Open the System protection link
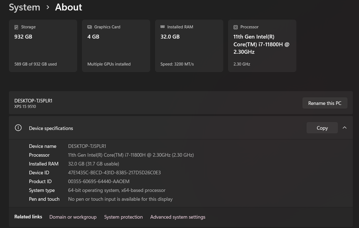Image resolution: width=359 pixels, height=228 pixels. point(123,217)
